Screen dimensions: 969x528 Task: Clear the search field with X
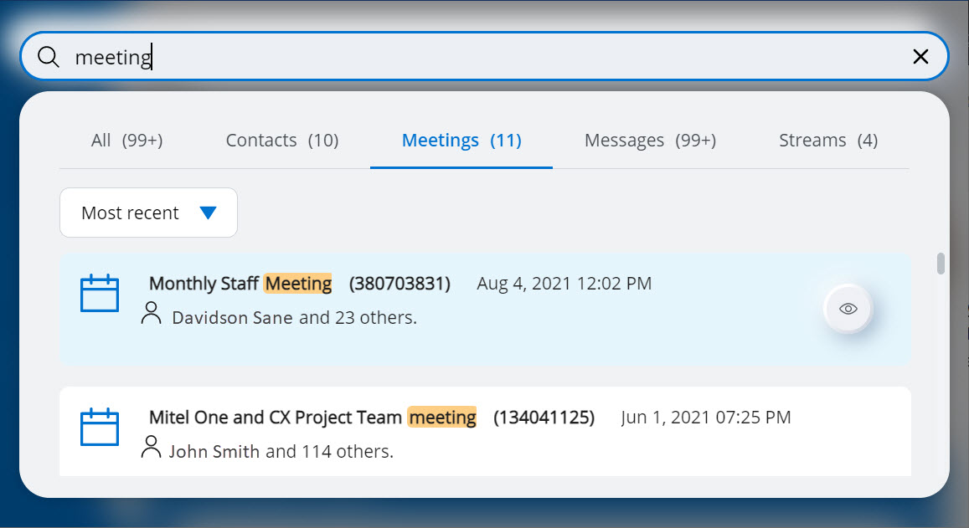[920, 57]
